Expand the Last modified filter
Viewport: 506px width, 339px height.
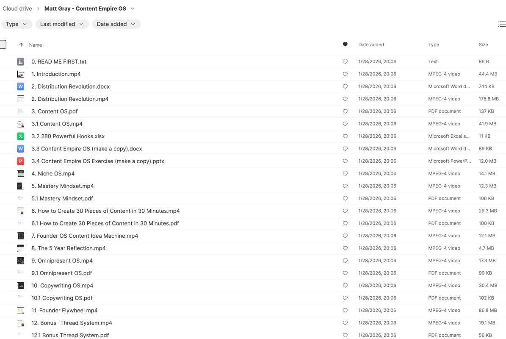click(62, 24)
